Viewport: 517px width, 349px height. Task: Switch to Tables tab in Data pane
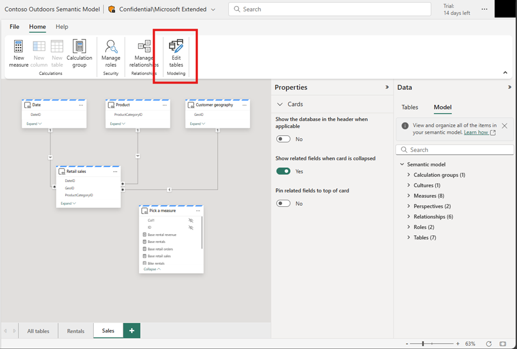pyautogui.click(x=410, y=107)
